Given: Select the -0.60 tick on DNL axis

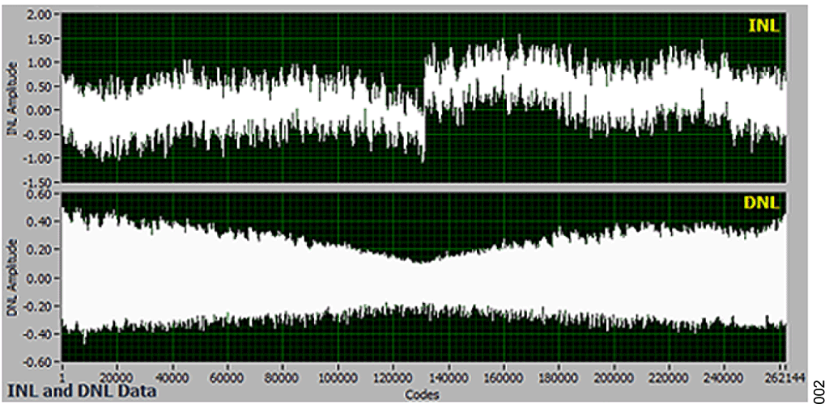Looking at the screenshot, I should coord(37,361).
